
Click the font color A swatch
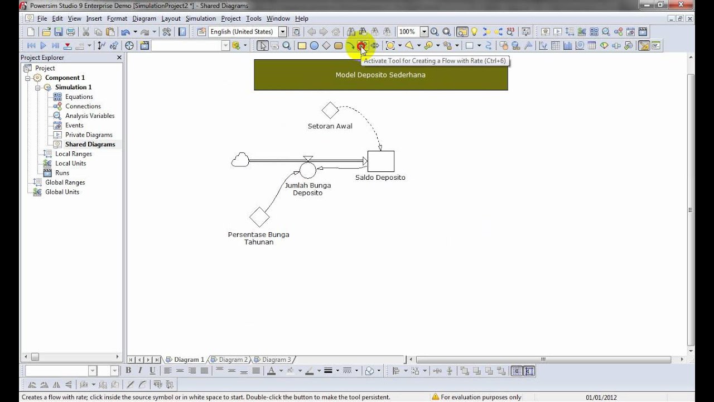[271, 371]
